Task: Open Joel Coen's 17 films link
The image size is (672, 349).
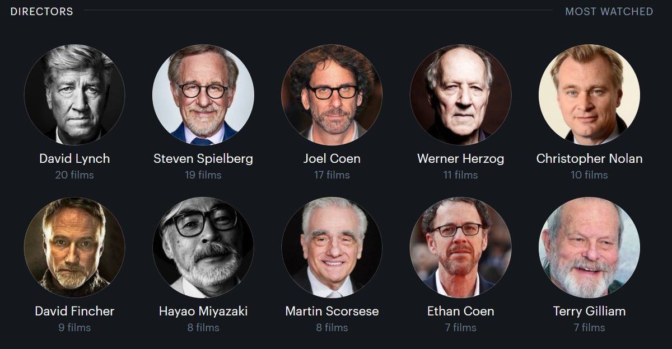Action: pyautogui.click(x=332, y=175)
